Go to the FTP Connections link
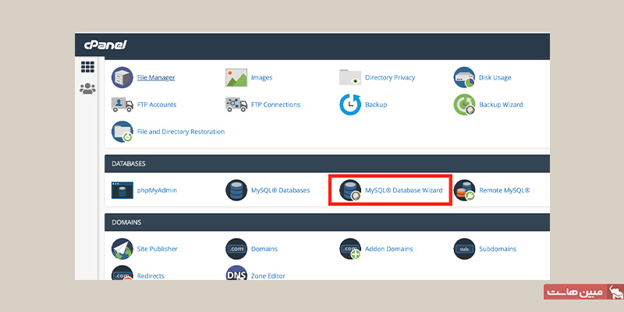624x312 pixels. (x=275, y=105)
